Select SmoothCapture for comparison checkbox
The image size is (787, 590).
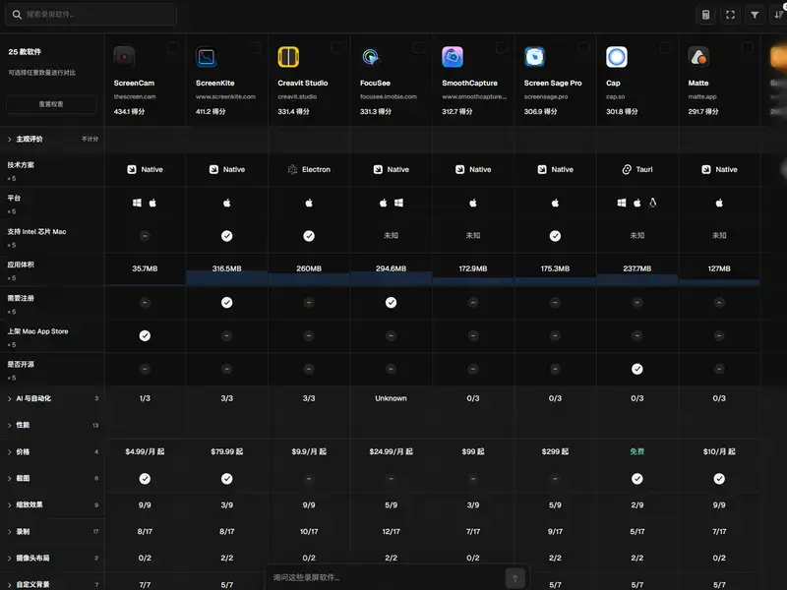coord(501,47)
